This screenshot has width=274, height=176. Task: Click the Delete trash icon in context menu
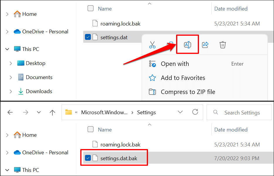(223, 45)
